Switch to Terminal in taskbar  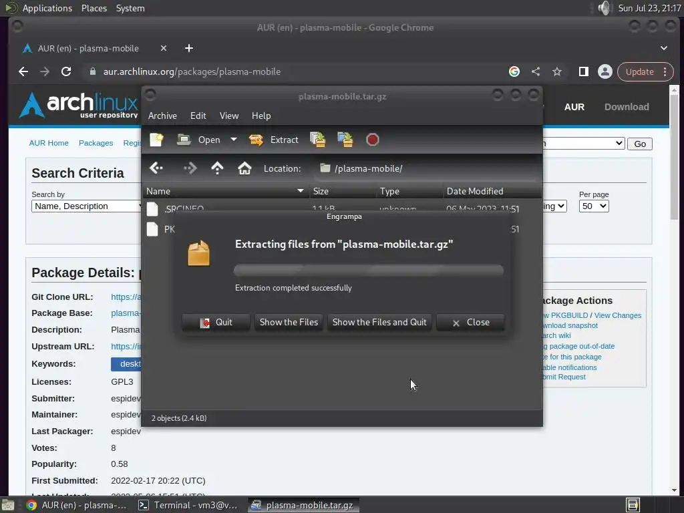click(x=188, y=505)
